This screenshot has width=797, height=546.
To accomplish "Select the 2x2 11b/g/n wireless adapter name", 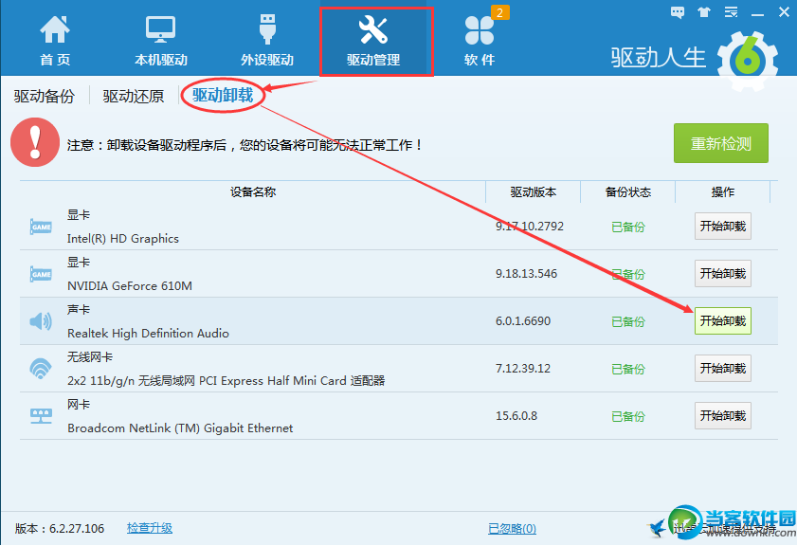I will pyautogui.click(x=226, y=381).
